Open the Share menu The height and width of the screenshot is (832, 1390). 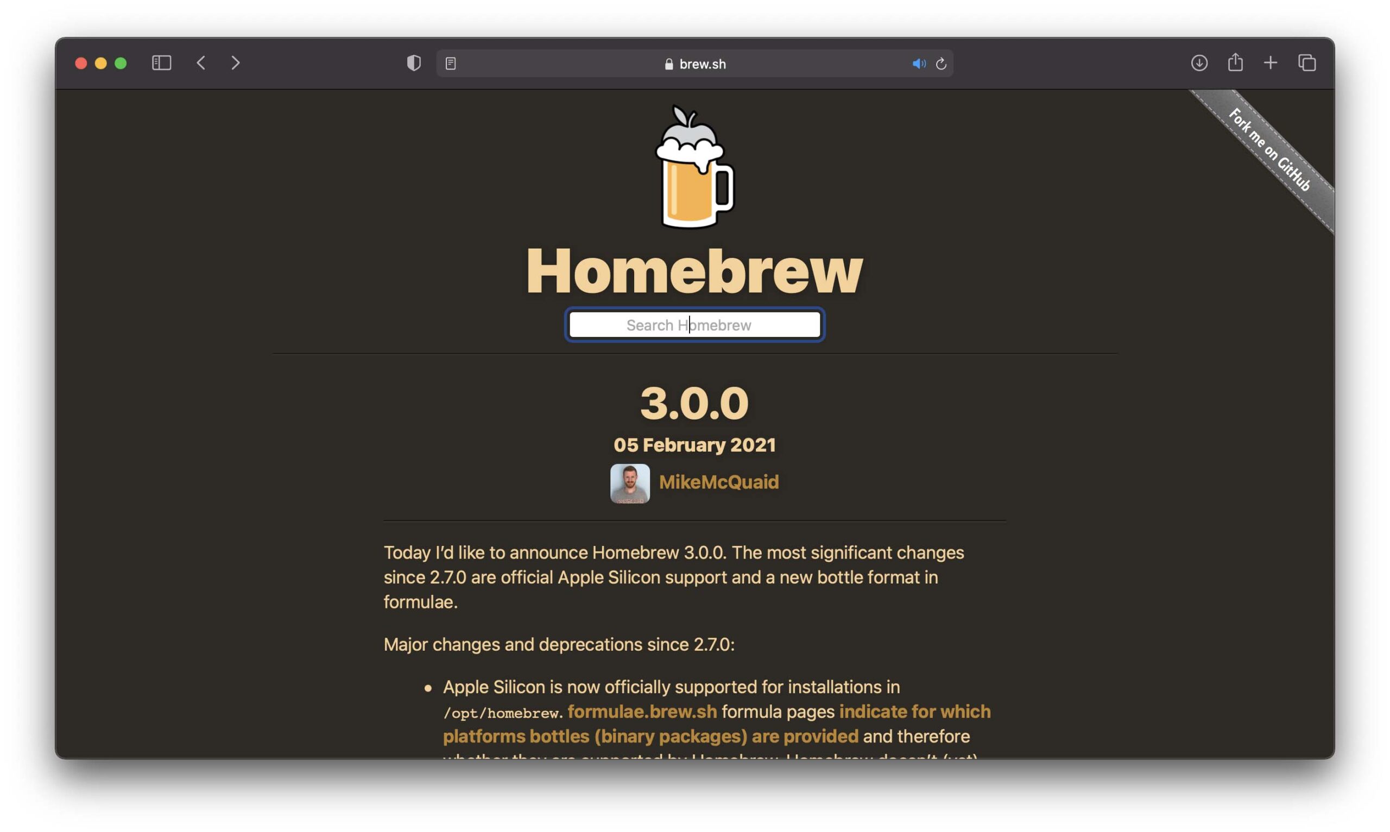pos(1235,62)
